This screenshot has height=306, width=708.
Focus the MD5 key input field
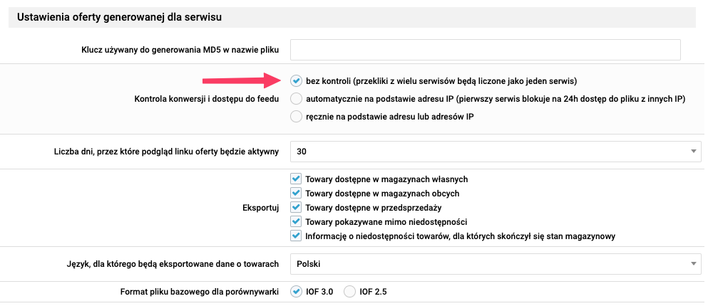[x=486, y=50]
